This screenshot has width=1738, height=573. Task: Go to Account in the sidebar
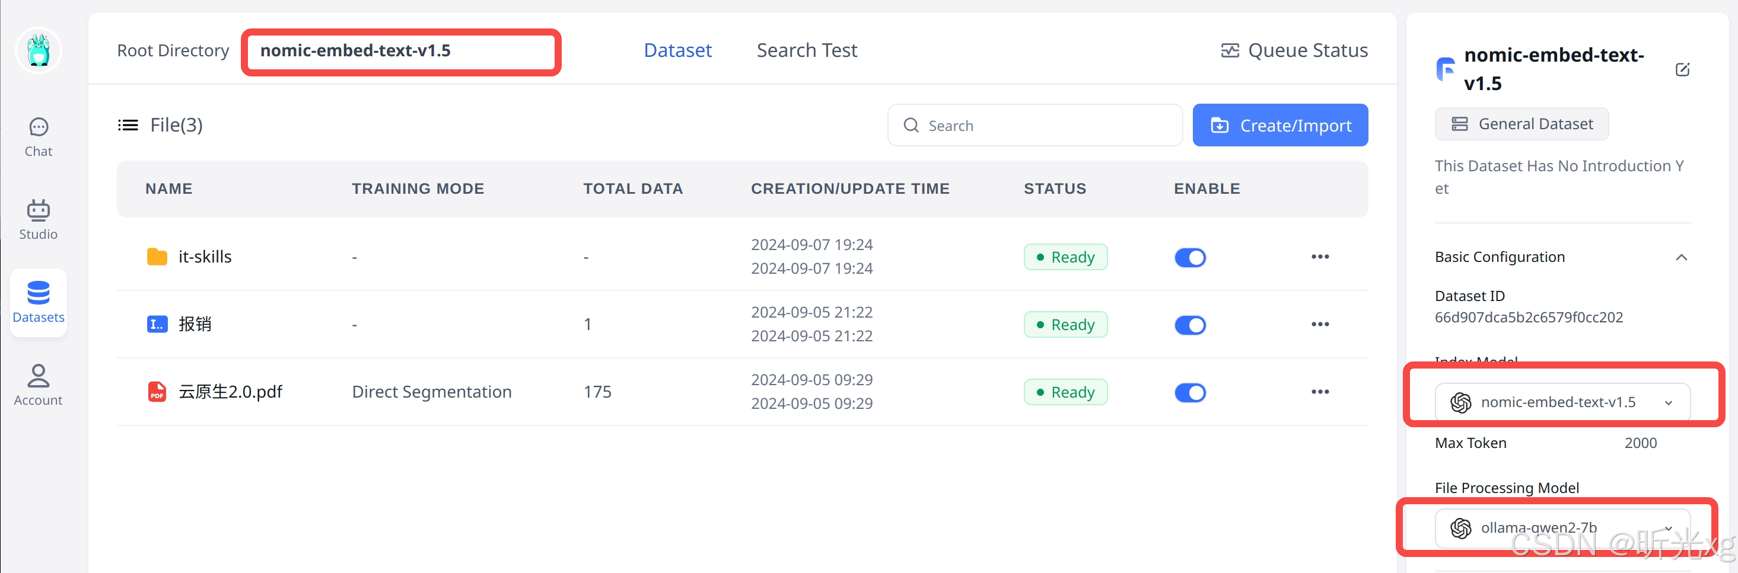pos(39,386)
